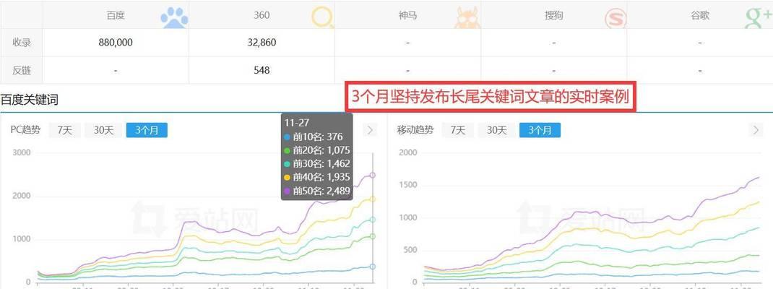773x289 pixels.
Task: Select the PC trend 3个月 tab
Action: (x=147, y=130)
